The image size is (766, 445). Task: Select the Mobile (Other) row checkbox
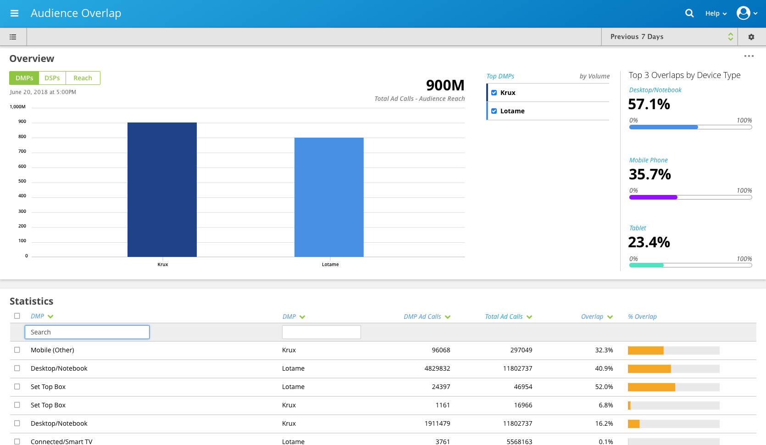coord(17,350)
